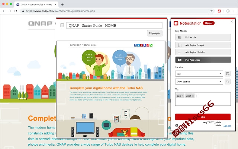Reload the page with the refresh icon
Viewport: 238px width, 149px height.
[16, 11]
